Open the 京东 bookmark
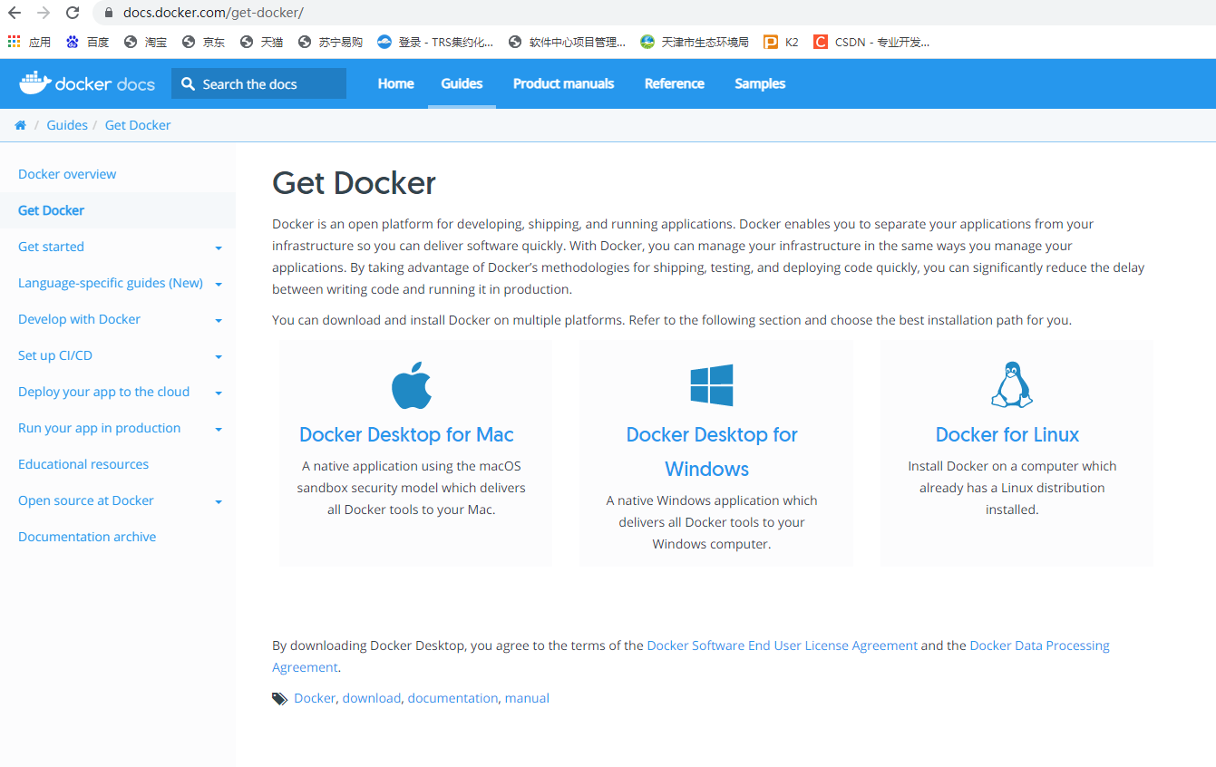The height and width of the screenshot is (767, 1216). 203,42
